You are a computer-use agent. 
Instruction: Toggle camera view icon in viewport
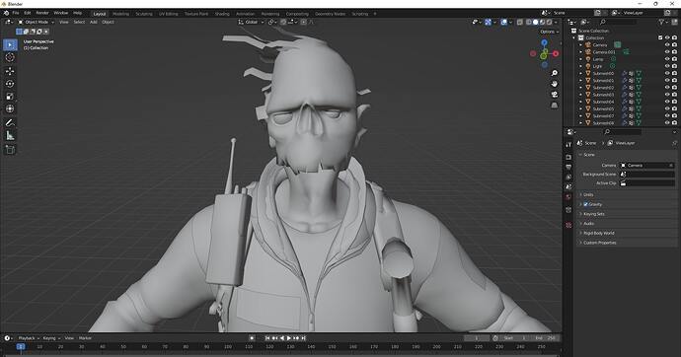tap(555, 95)
